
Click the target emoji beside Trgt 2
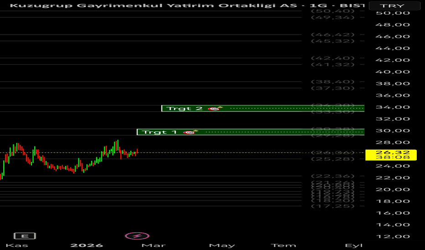tap(215, 109)
